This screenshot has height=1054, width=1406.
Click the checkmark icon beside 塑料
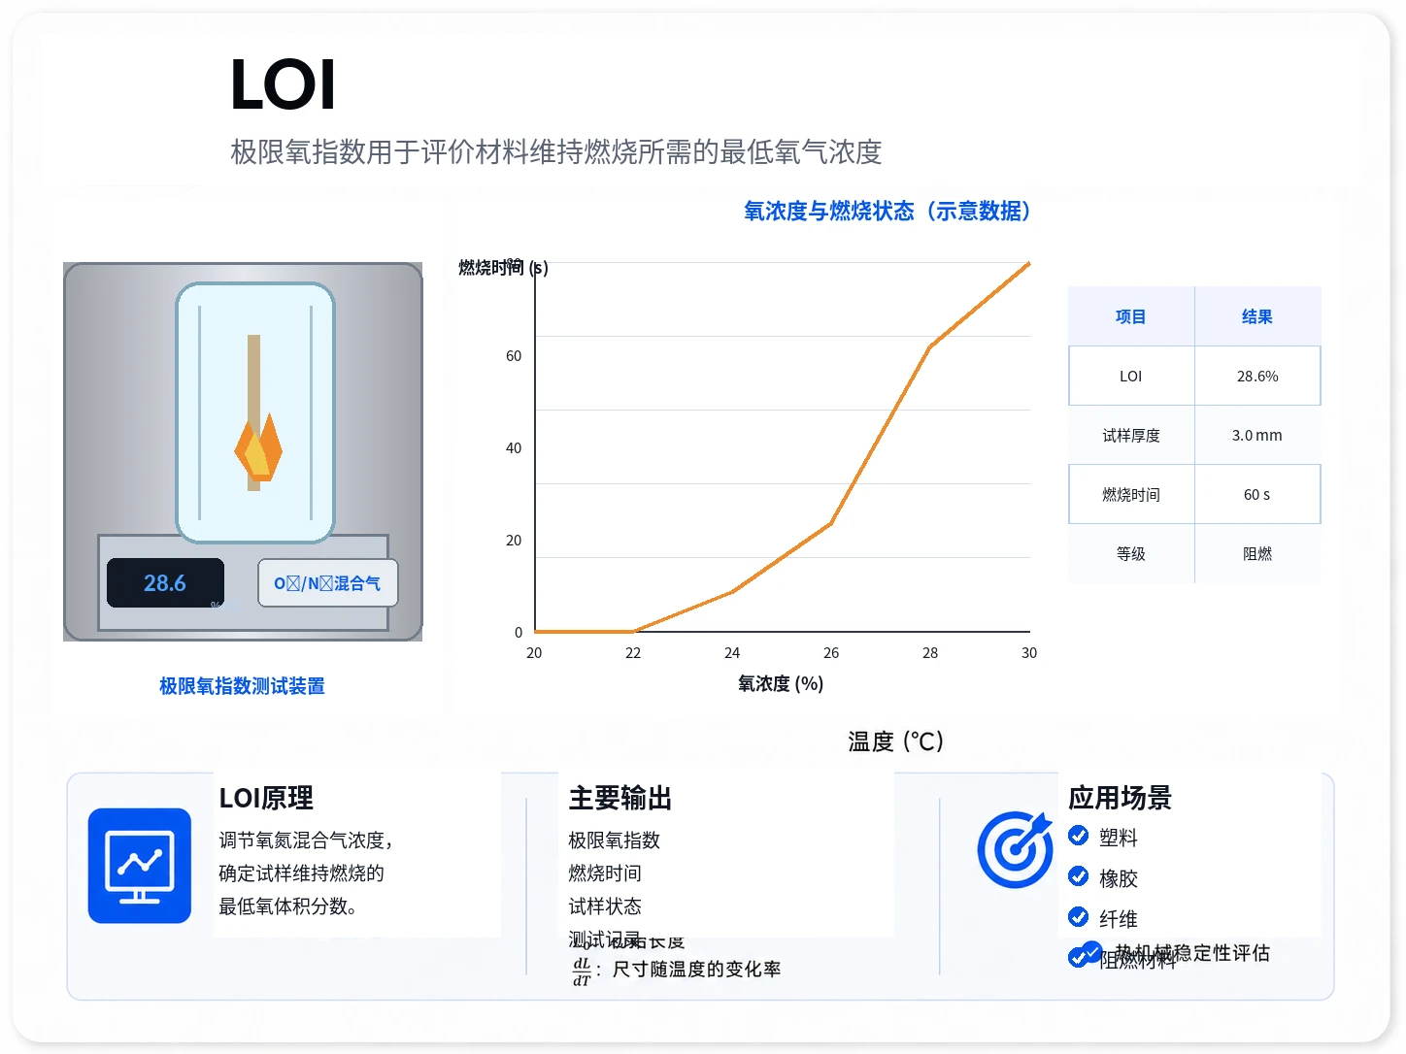click(x=1078, y=836)
